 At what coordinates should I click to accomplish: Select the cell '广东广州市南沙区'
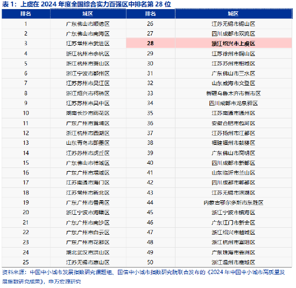point(88,223)
